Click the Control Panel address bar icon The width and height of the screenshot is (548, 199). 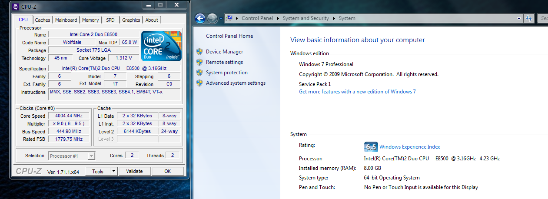[x=229, y=18]
